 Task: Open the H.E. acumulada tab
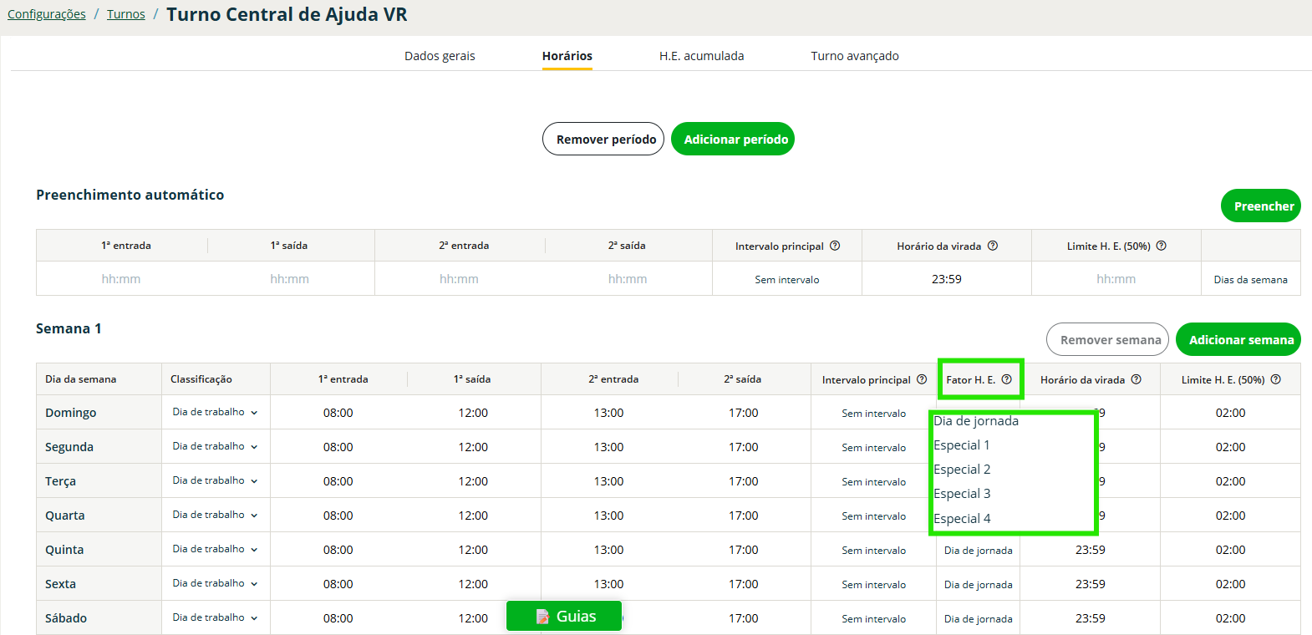701,56
